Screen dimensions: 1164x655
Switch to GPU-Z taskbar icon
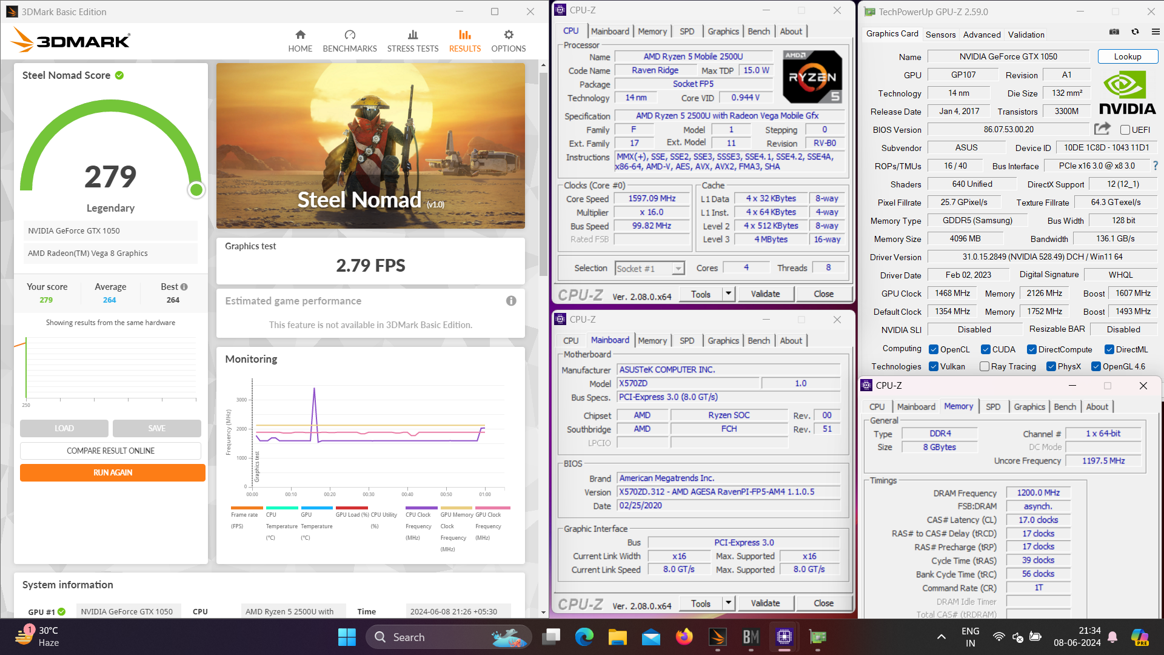point(818,637)
